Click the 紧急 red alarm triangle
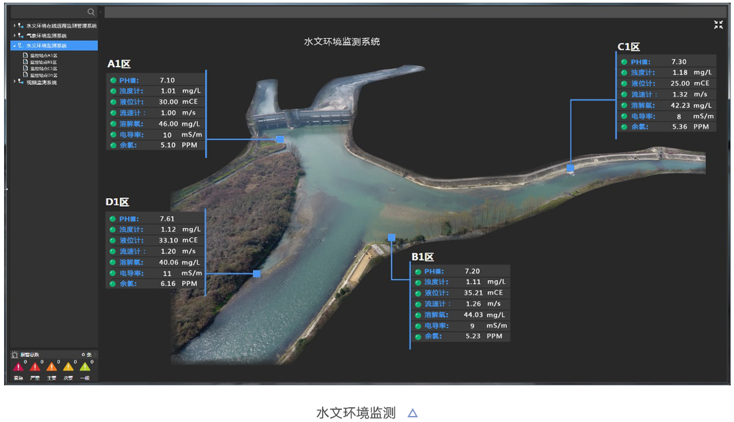Image resolution: width=734 pixels, height=422 pixels. click(x=18, y=367)
